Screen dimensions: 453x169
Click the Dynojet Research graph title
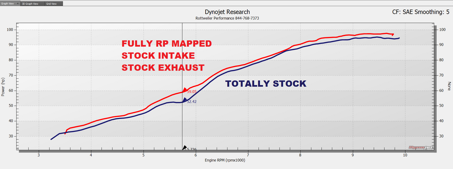[x=227, y=12]
